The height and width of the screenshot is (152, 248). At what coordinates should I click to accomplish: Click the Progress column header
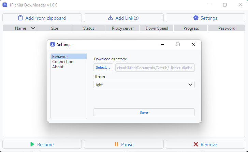point(191,28)
